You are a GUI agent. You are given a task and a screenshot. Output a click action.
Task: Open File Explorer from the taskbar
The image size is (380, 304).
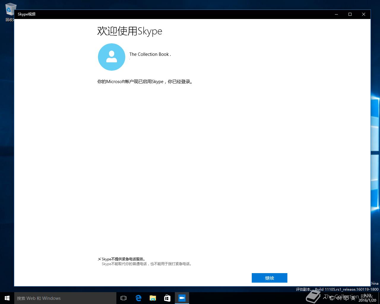153,298
